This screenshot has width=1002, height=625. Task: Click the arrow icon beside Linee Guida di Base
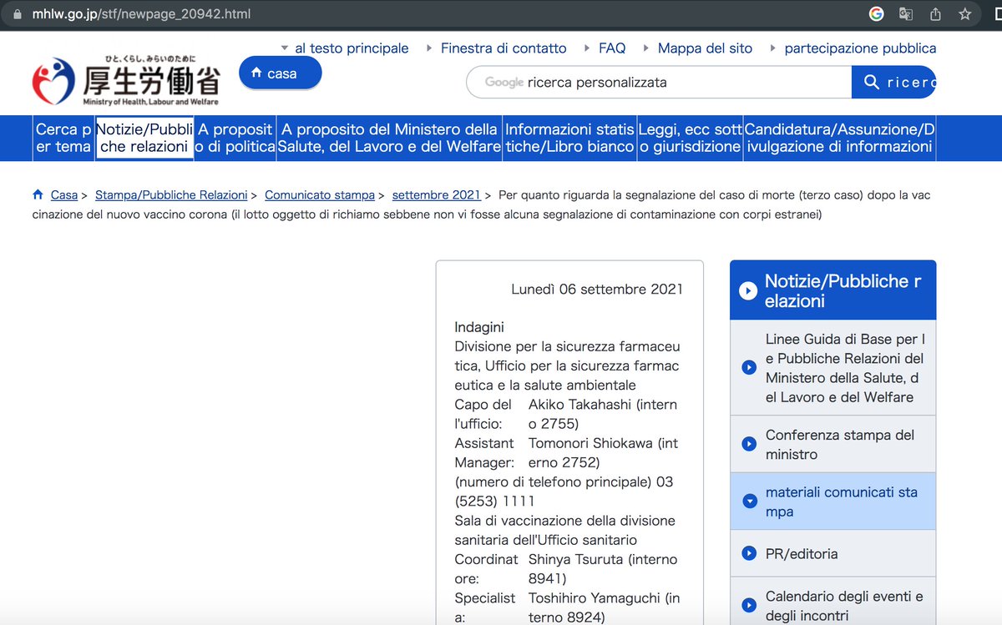(749, 368)
